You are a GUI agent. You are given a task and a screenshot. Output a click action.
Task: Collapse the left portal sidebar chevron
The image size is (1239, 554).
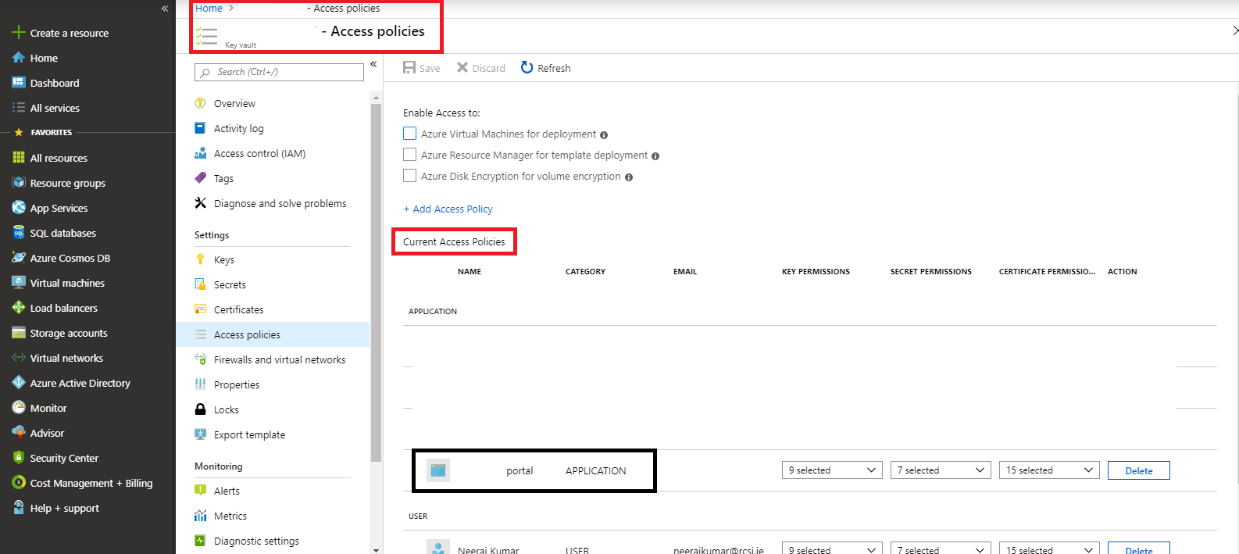165,9
